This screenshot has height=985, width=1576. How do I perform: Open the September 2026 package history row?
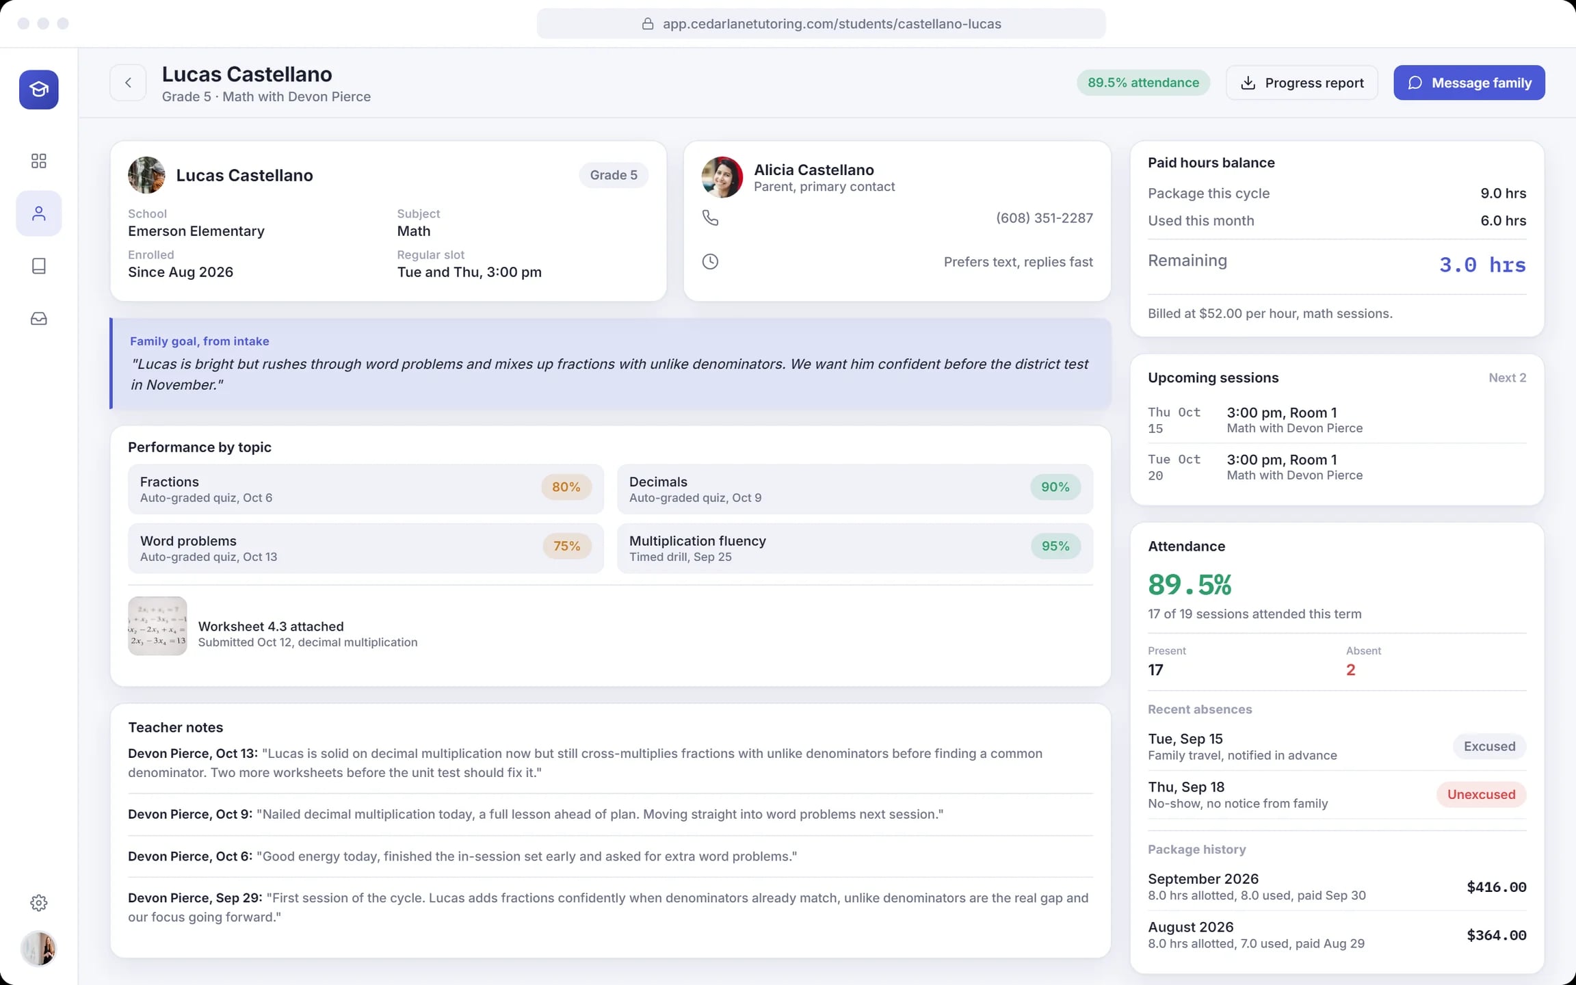click(x=1337, y=886)
